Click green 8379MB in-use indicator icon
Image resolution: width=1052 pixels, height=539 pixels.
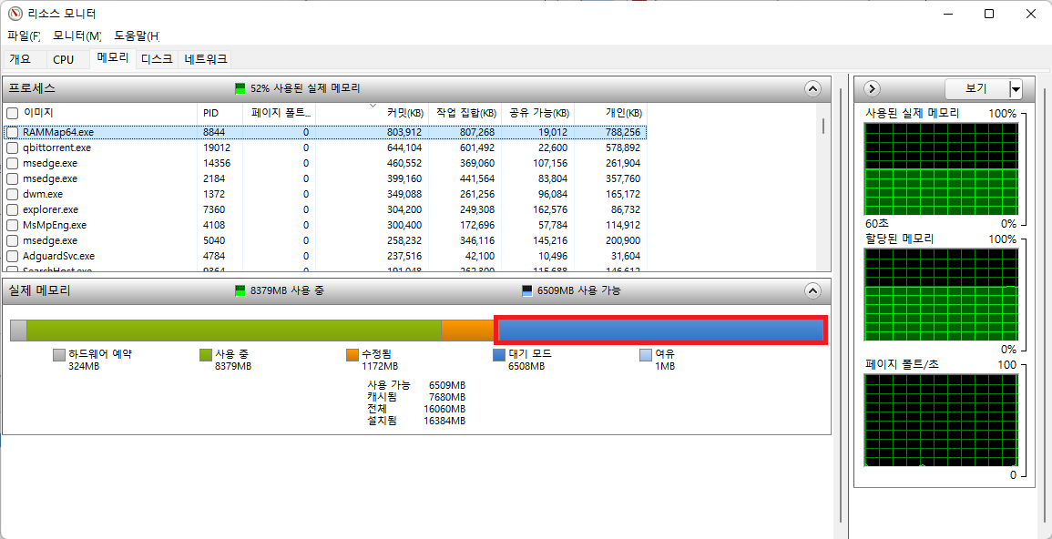click(x=240, y=291)
